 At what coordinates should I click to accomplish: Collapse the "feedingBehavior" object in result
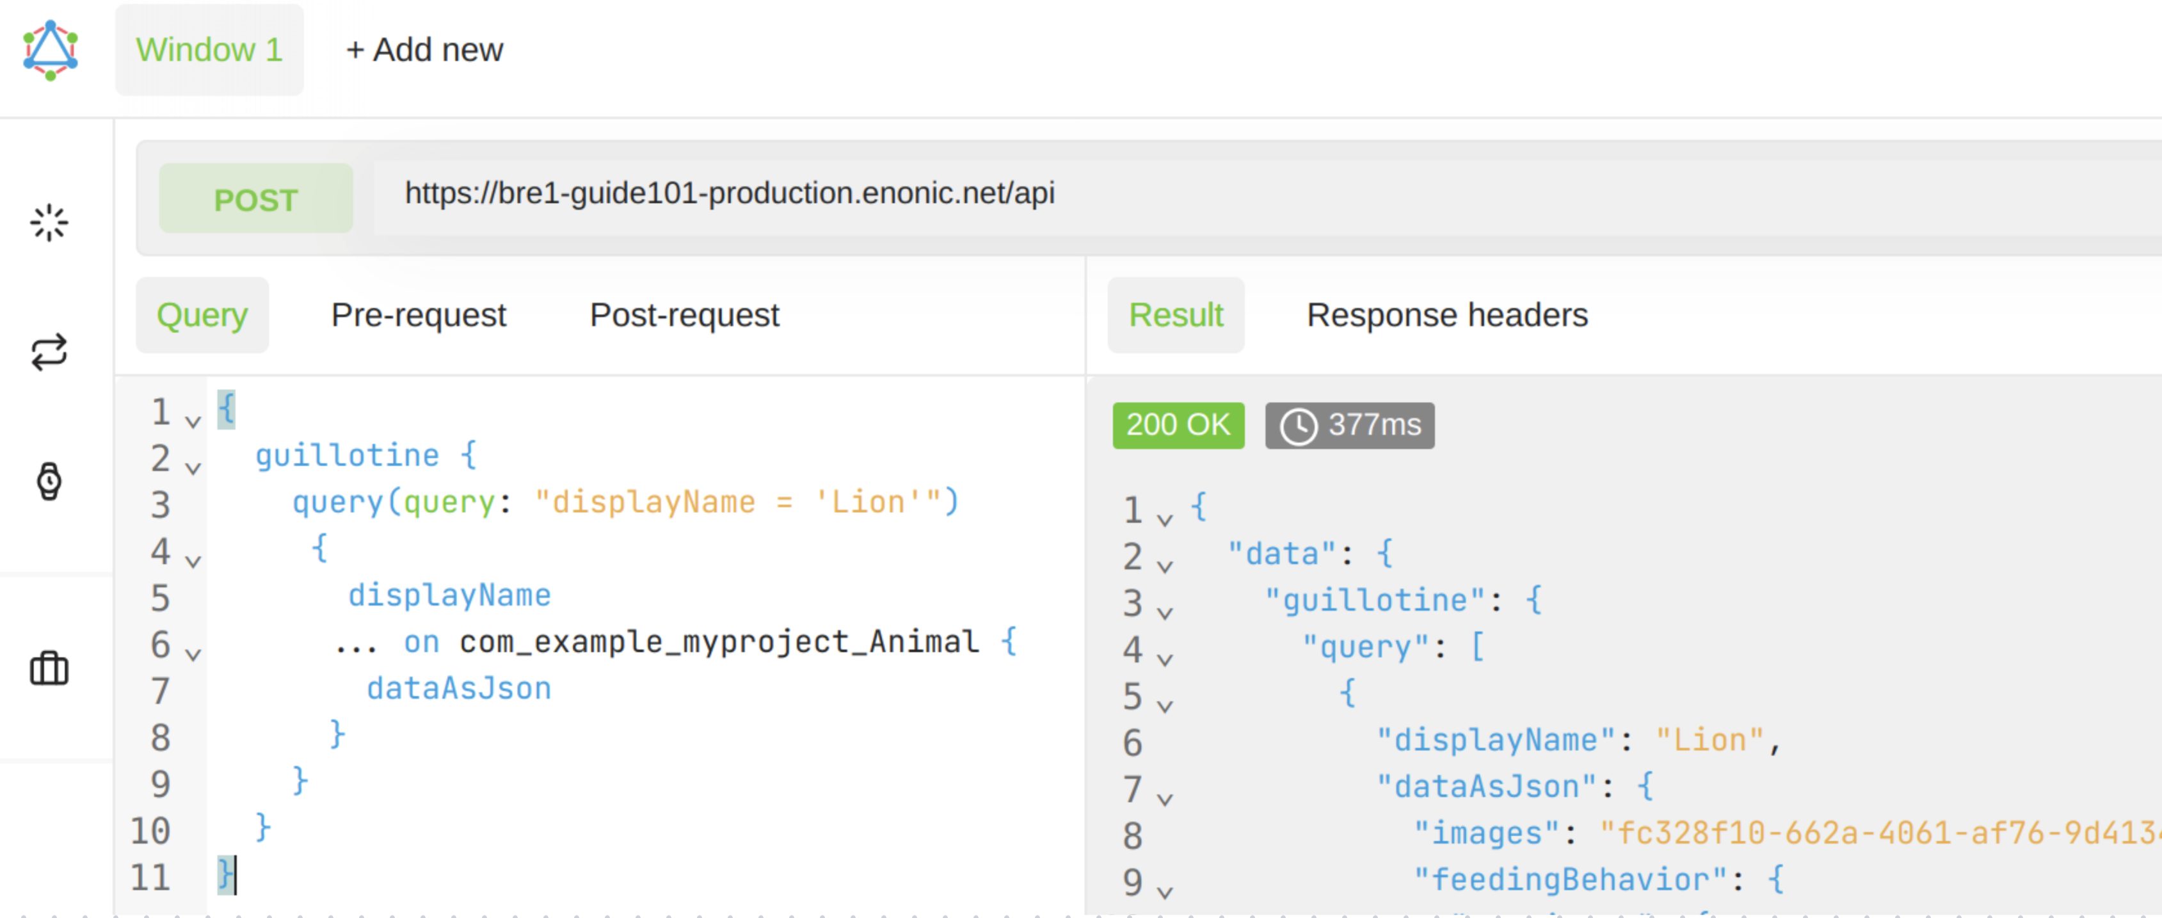[x=1164, y=893]
